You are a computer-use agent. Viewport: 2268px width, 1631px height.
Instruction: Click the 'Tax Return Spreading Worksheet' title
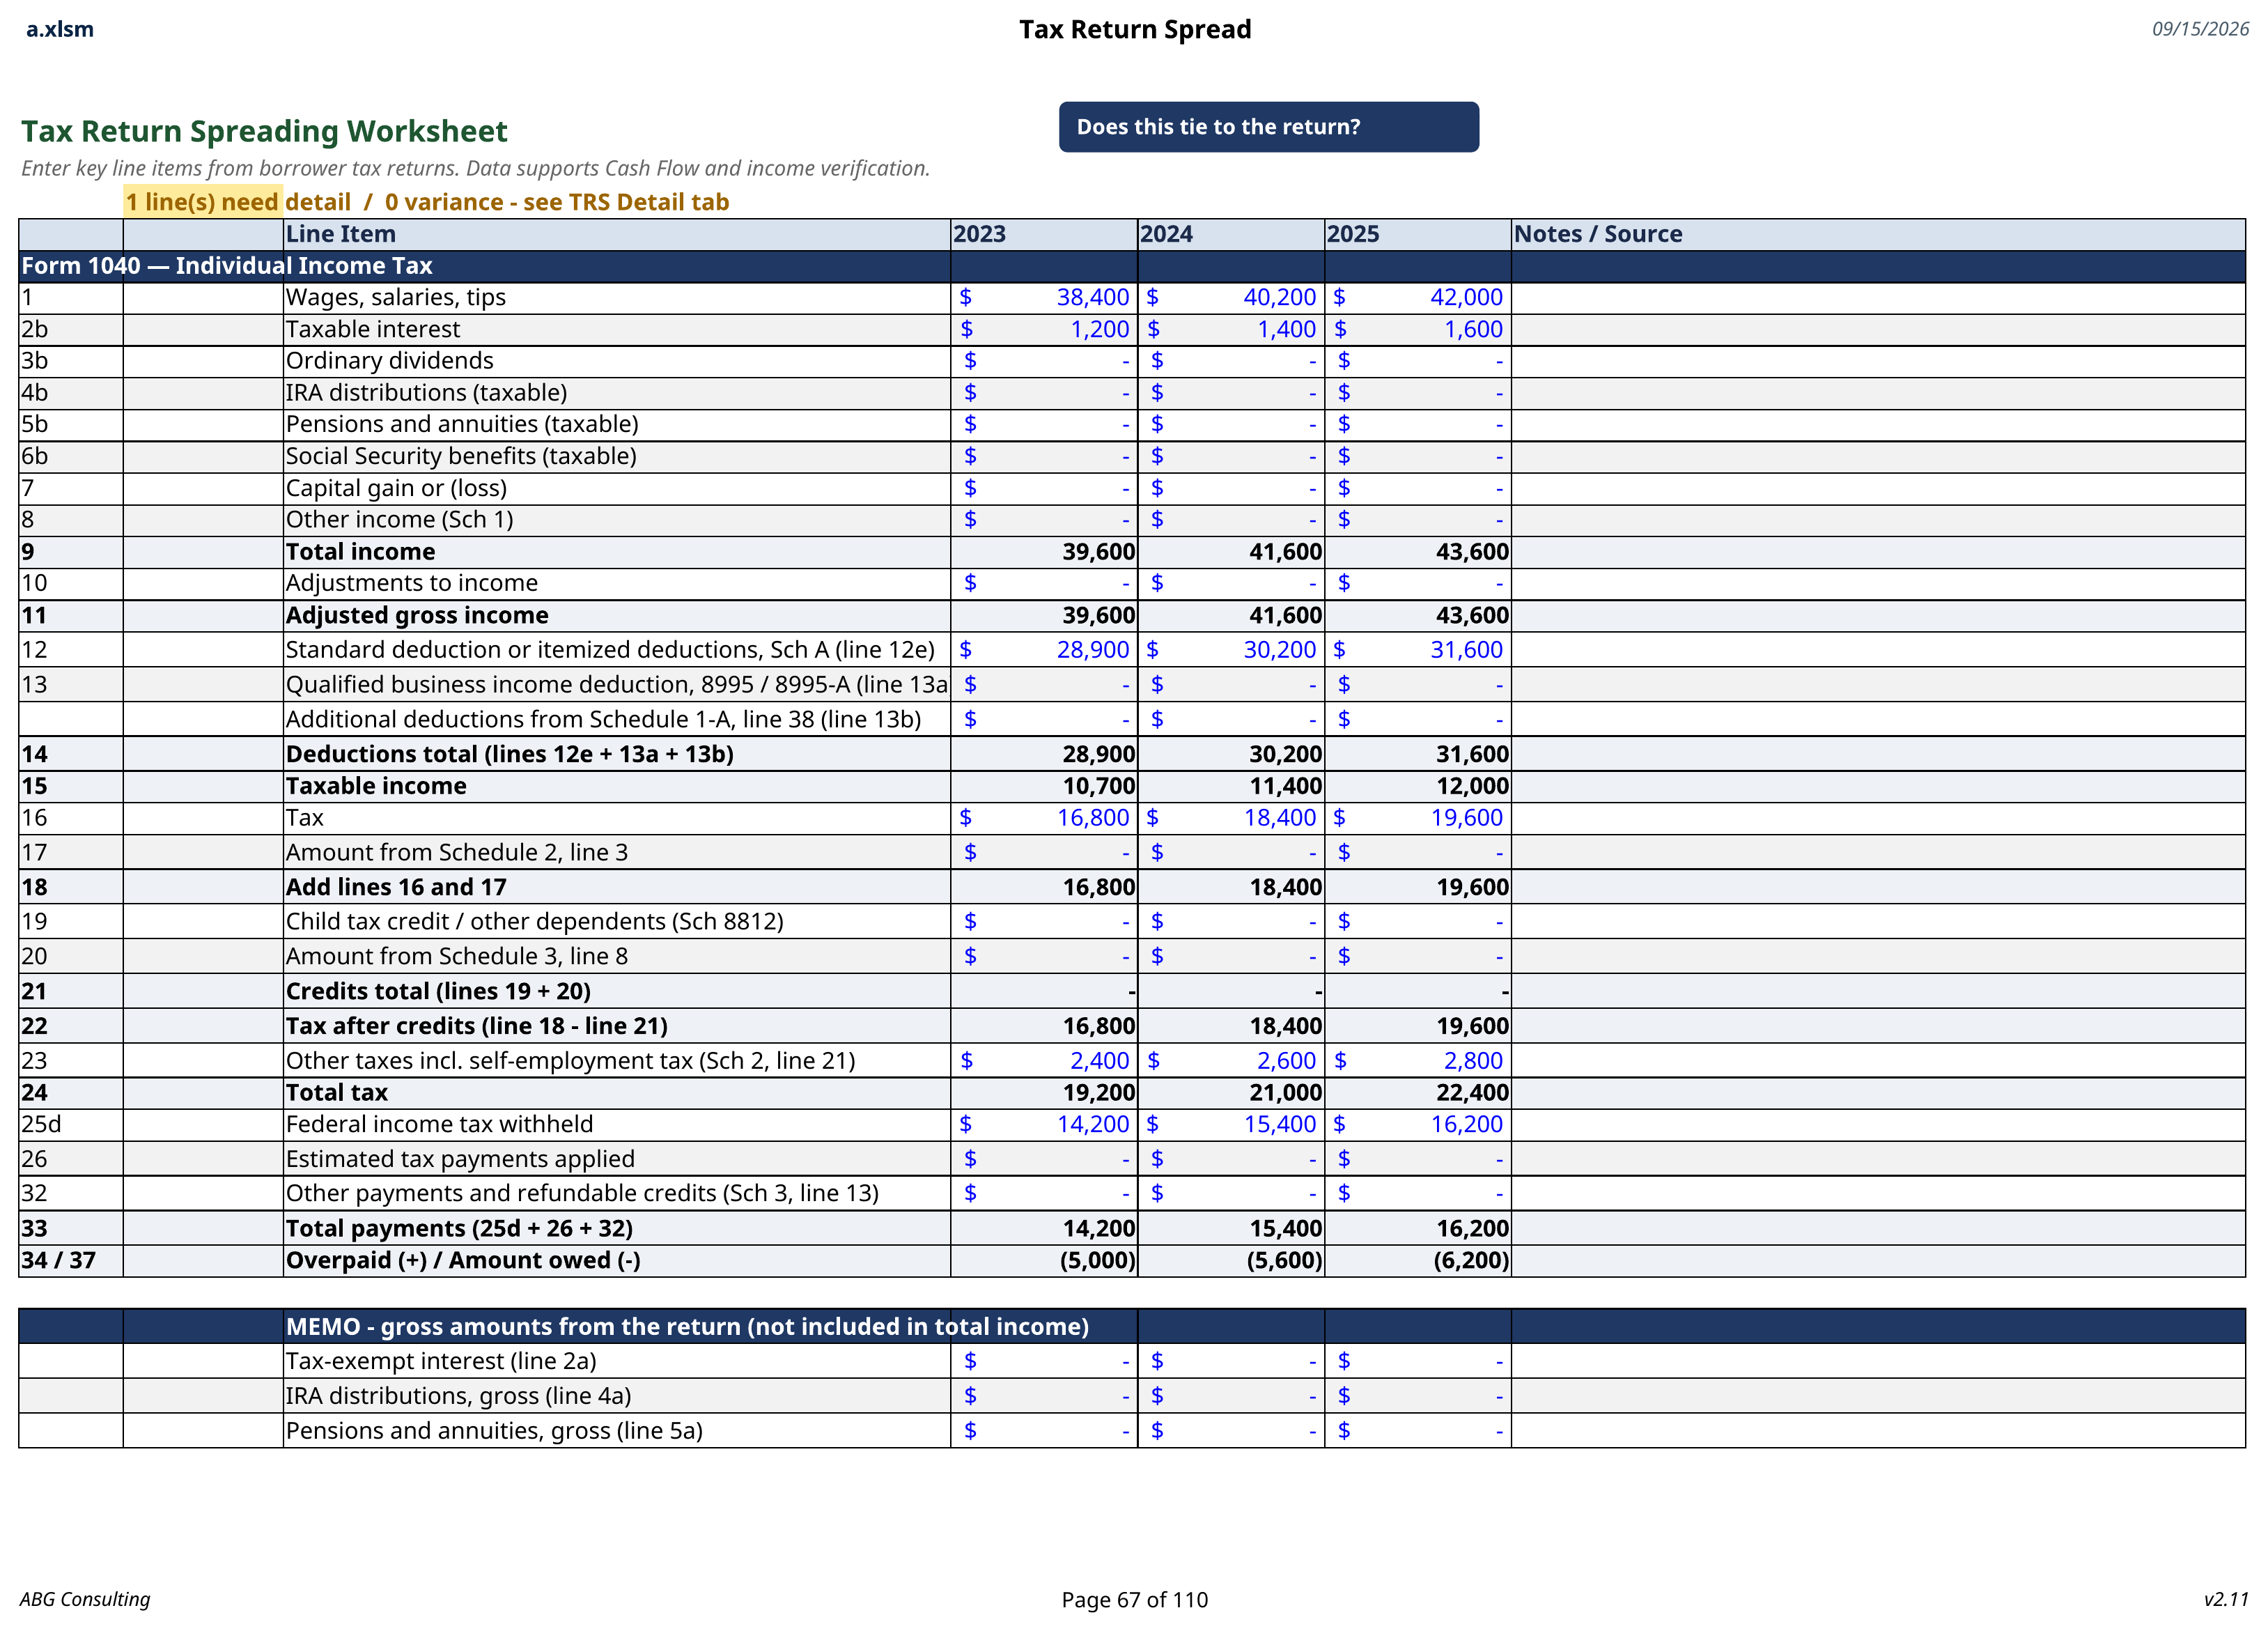pyautogui.click(x=264, y=131)
